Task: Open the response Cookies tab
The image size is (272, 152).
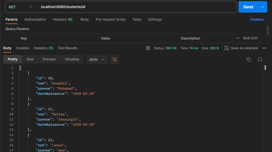Action: (x=23, y=48)
